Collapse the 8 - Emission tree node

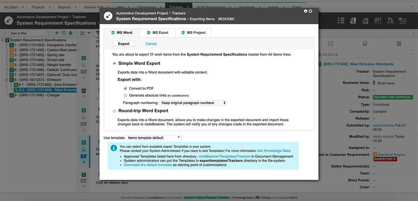(7, 79)
